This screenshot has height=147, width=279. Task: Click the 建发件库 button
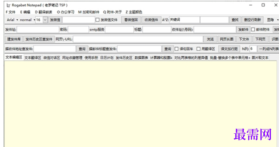click(14, 39)
